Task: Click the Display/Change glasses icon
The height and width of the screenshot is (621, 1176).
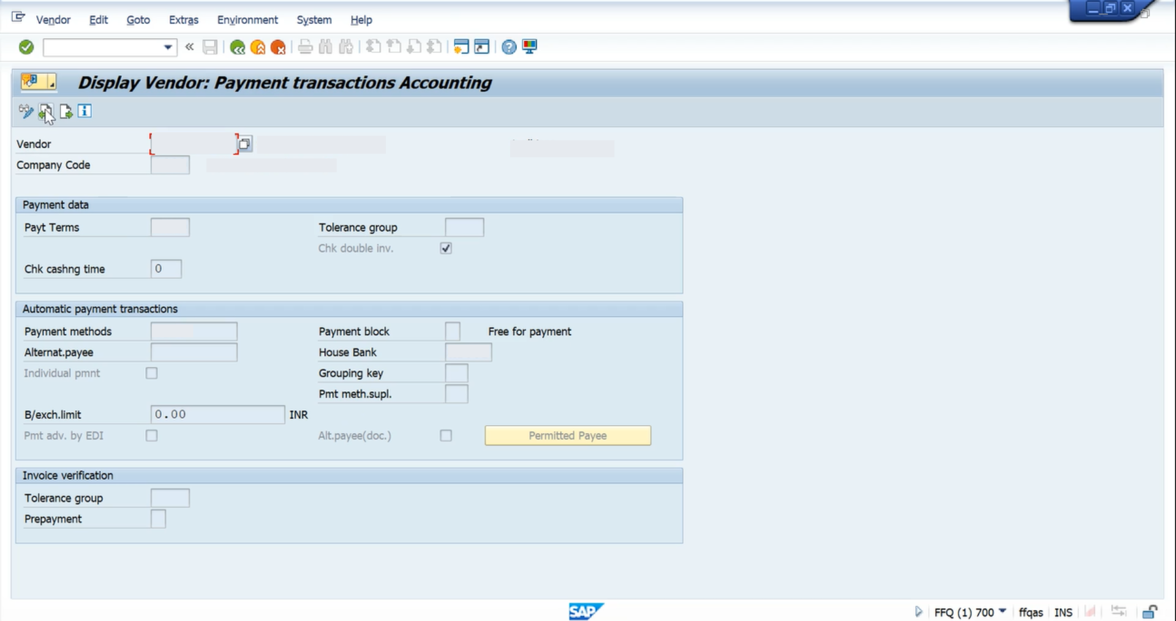Action: (x=26, y=111)
